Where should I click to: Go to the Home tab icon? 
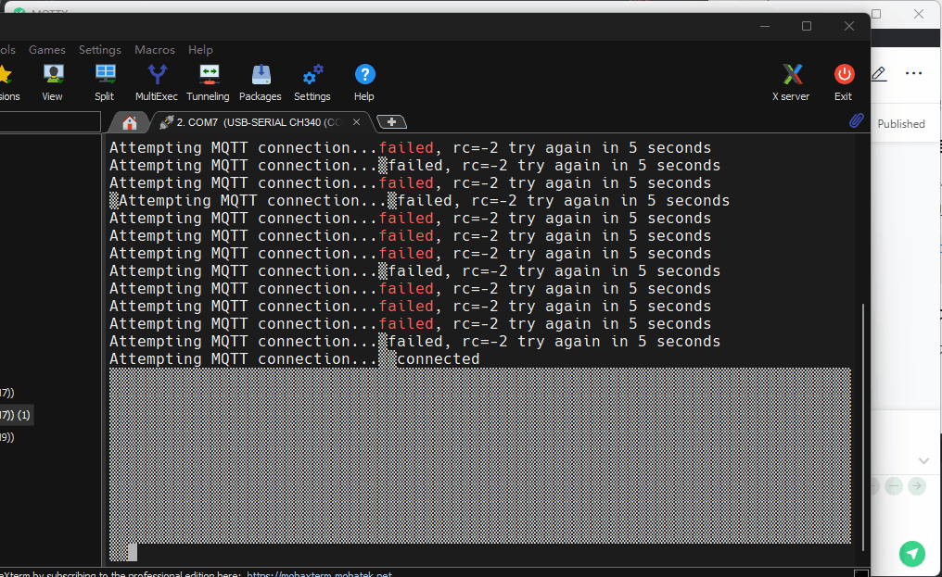(x=129, y=122)
